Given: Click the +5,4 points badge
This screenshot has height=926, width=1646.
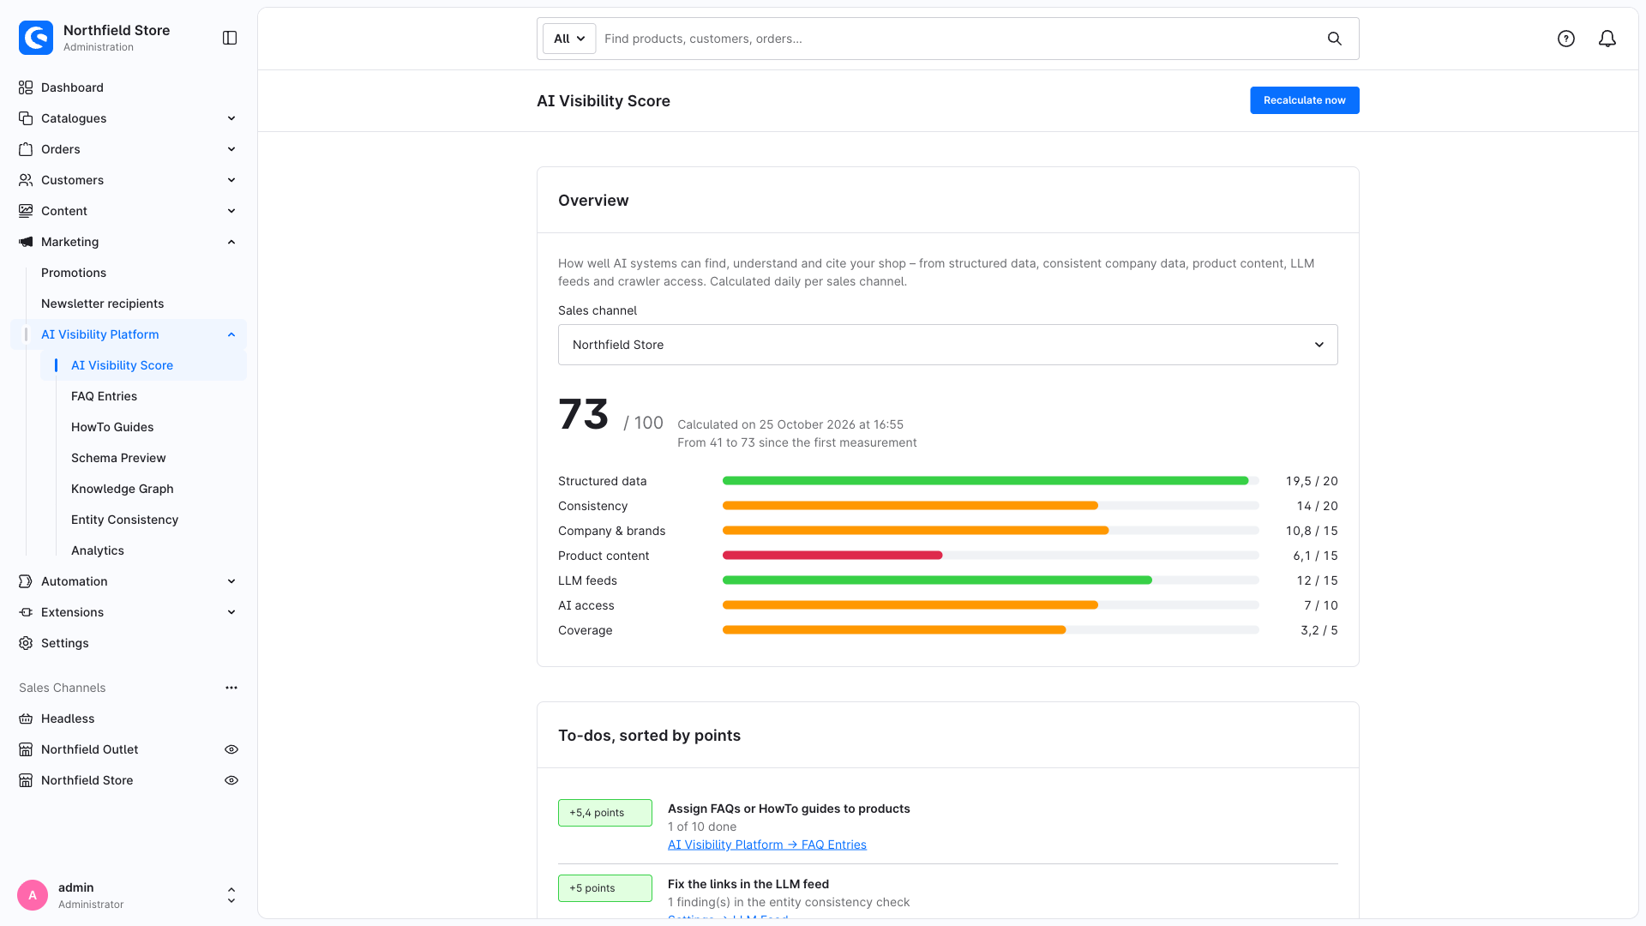Looking at the screenshot, I should pos(605,813).
